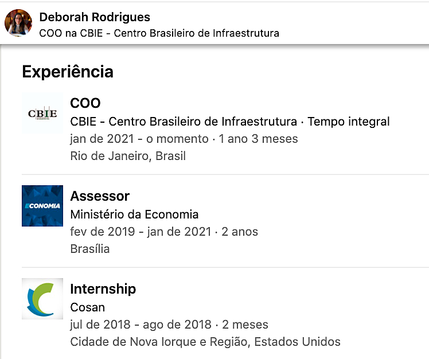Click the Experiência section heading
Image resolution: width=429 pixels, height=359 pixels.
(68, 72)
